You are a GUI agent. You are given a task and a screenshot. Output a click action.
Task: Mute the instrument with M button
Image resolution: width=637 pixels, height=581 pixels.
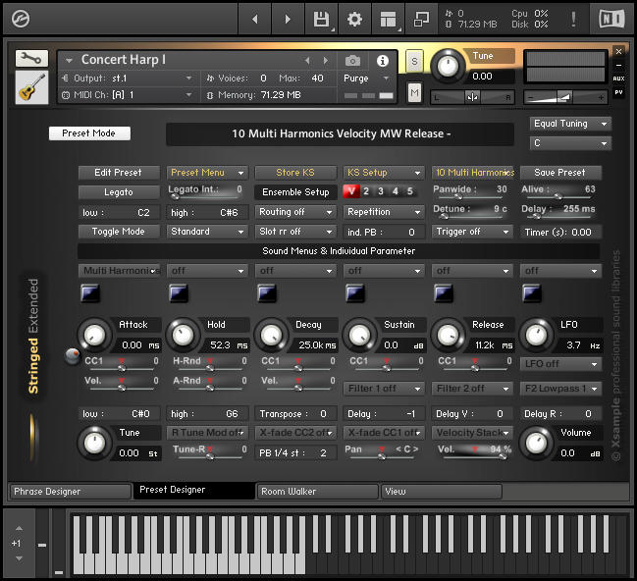point(414,93)
